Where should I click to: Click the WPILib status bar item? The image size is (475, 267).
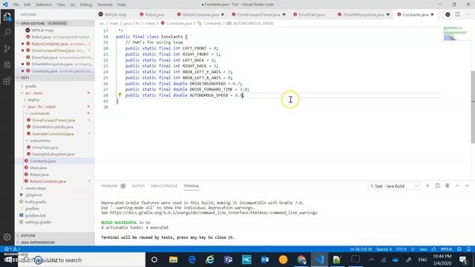click(x=446, y=249)
